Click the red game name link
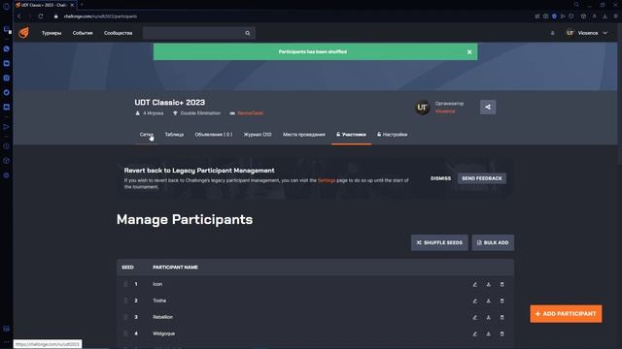 pyautogui.click(x=251, y=113)
